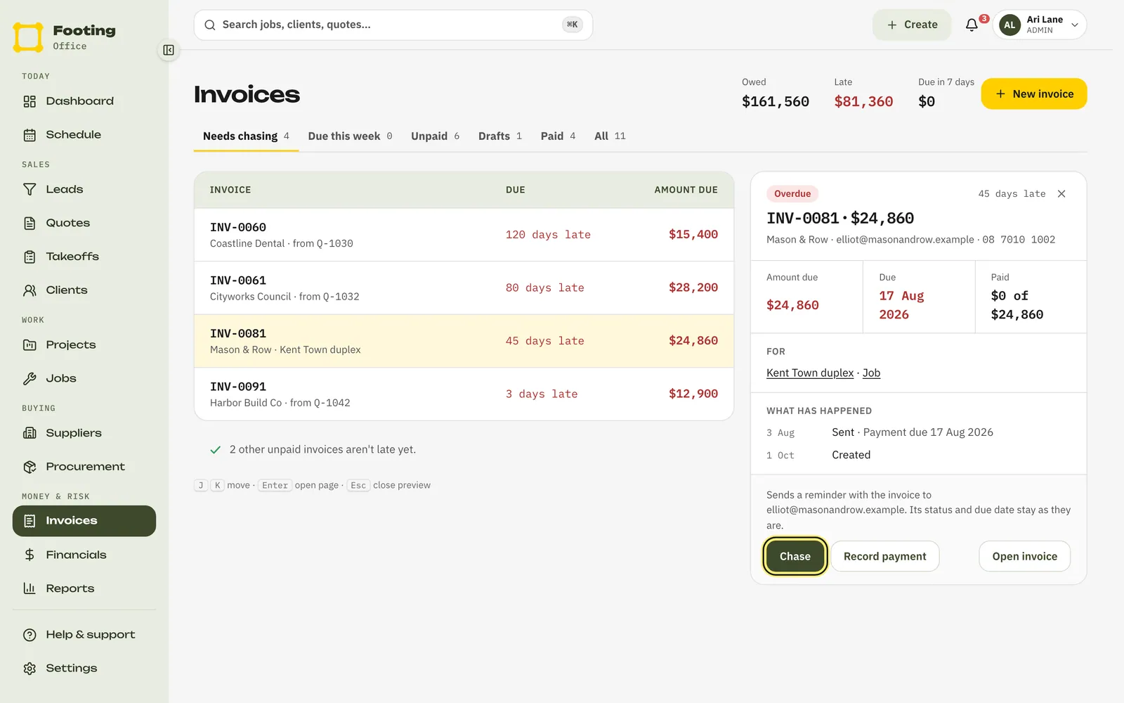Switch to All invoices tab
1124x703 pixels.
click(x=610, y=136)
